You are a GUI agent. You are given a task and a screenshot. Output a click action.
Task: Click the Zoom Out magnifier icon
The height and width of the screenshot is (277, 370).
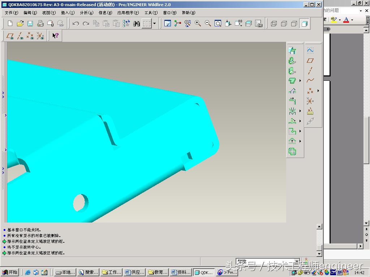pos(208,23)
